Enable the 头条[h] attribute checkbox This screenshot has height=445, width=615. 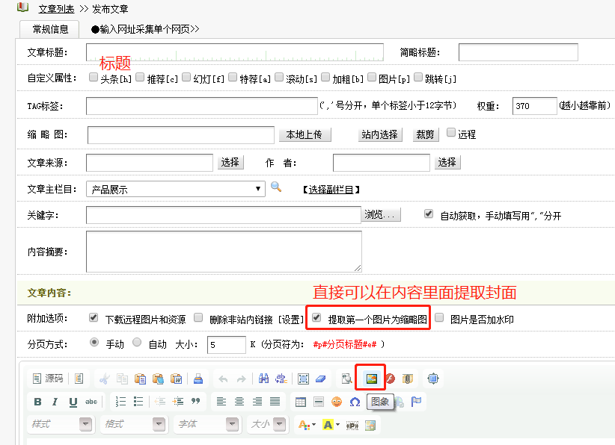(93, 77)
